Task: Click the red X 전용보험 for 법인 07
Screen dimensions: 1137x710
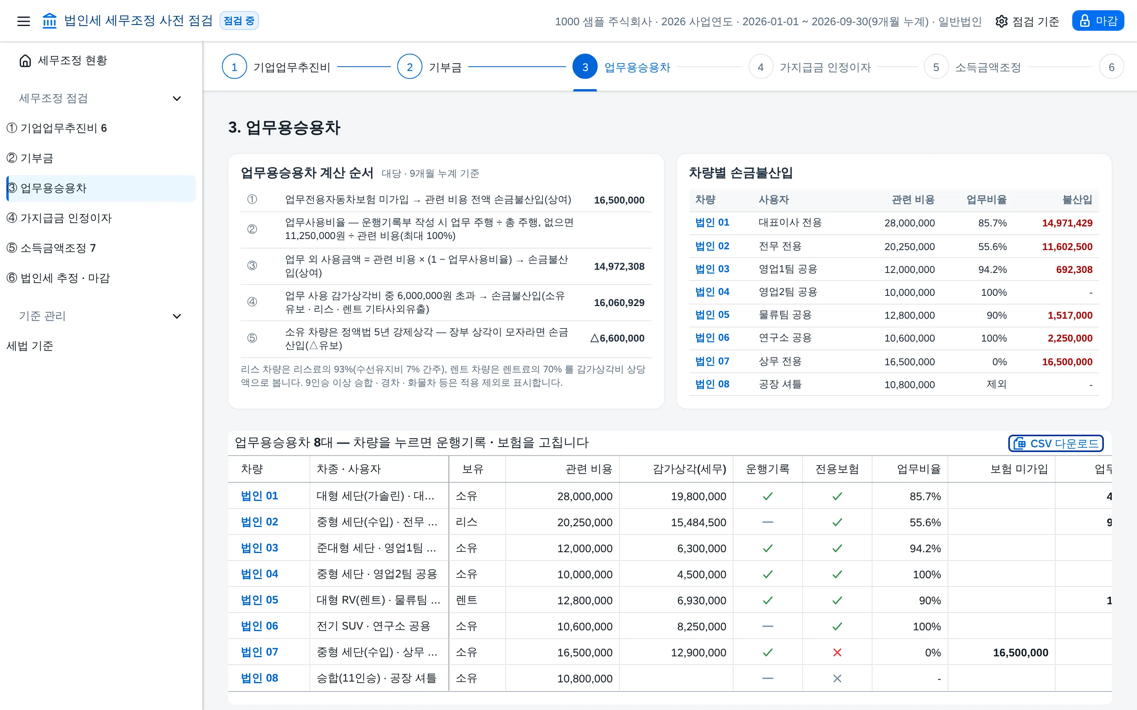Action: point(837,652)
